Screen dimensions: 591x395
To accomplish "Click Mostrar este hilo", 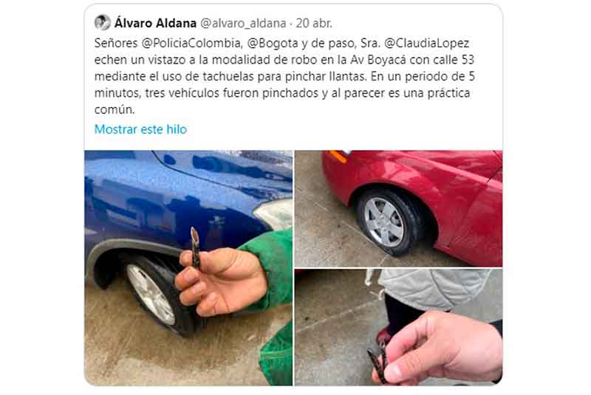I will 140,129.
